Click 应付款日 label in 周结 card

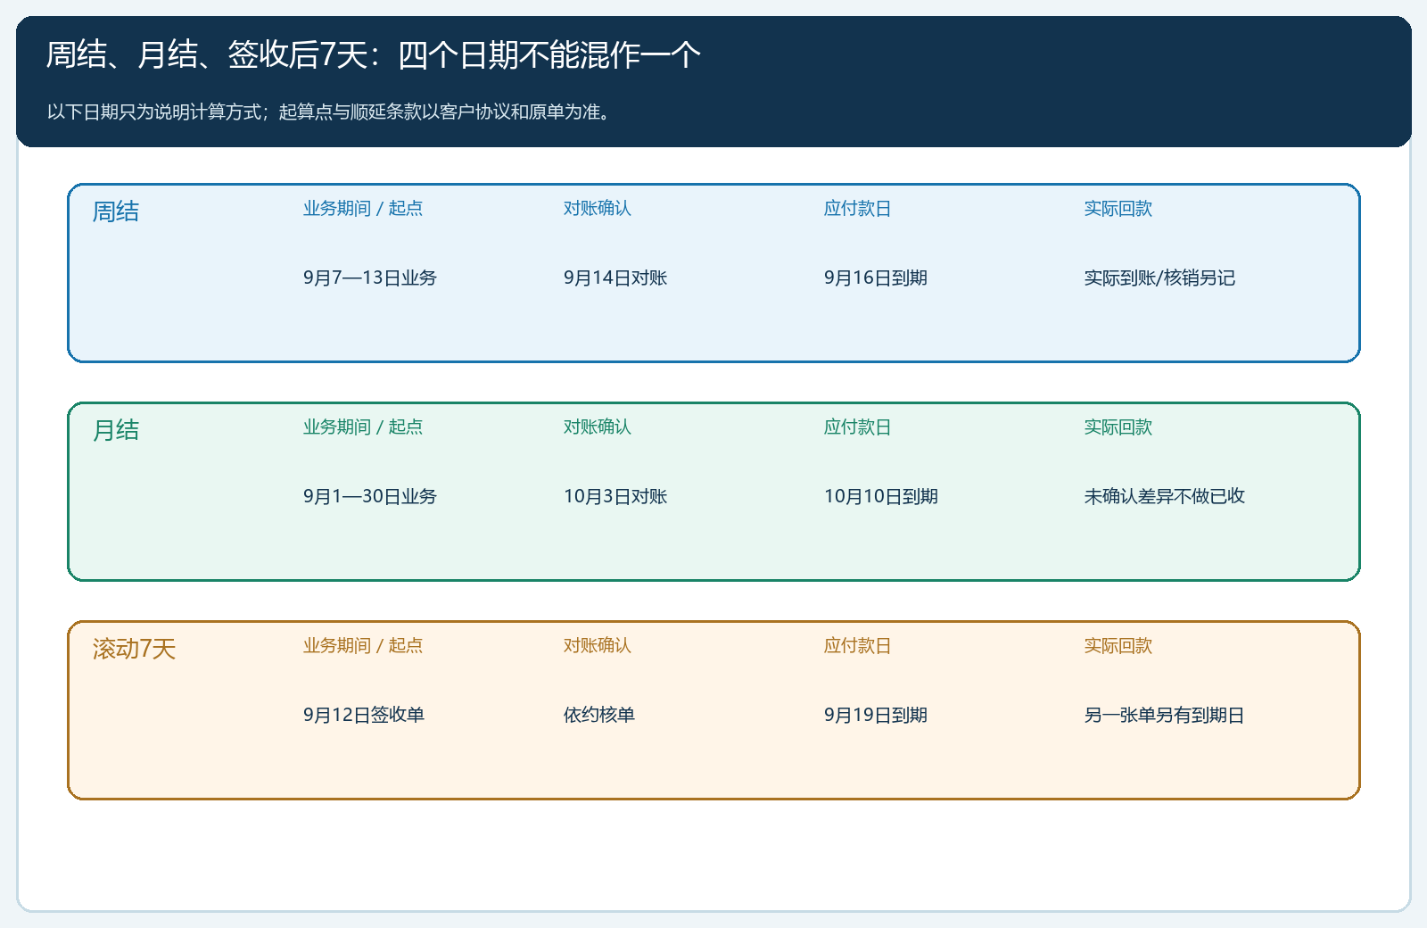click(x=858, y=209)
